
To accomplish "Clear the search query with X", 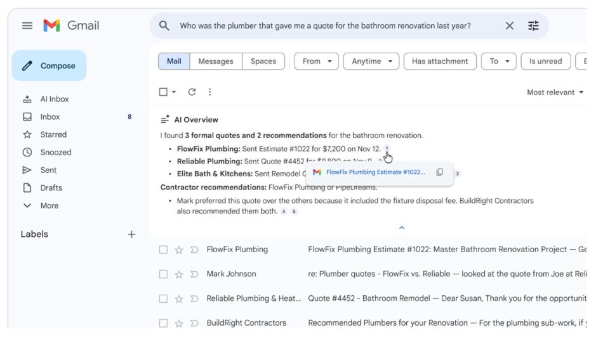I will (x=509, y=26).
